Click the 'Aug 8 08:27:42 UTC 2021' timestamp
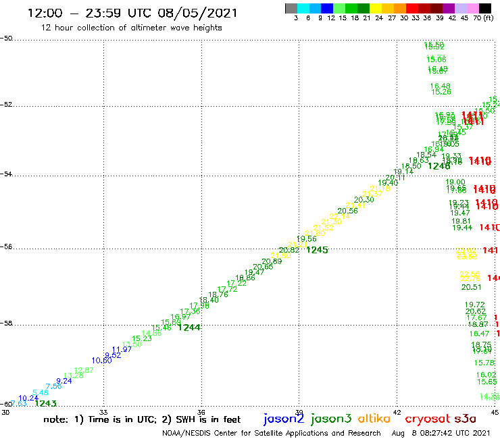The height and width of the screenshot is (439, 500). (441, 434)
